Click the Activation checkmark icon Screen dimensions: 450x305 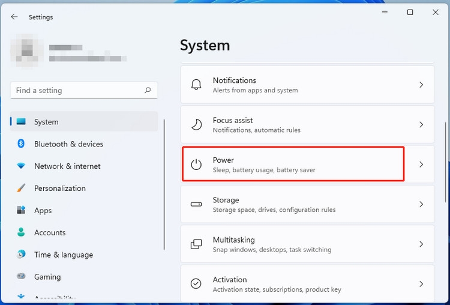[x=196, y=284]
